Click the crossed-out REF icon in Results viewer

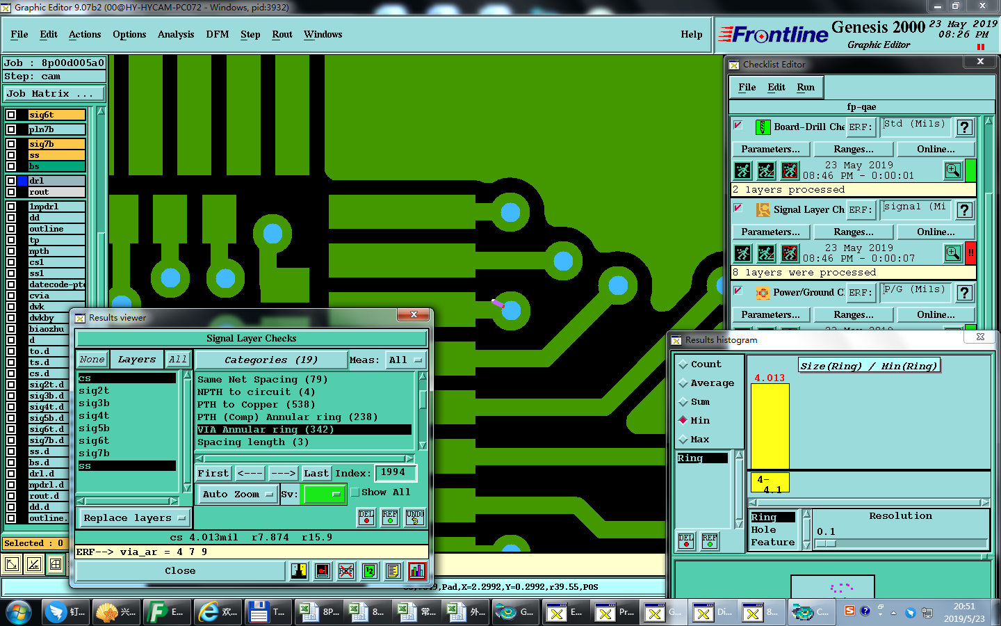tap(346, 571)
